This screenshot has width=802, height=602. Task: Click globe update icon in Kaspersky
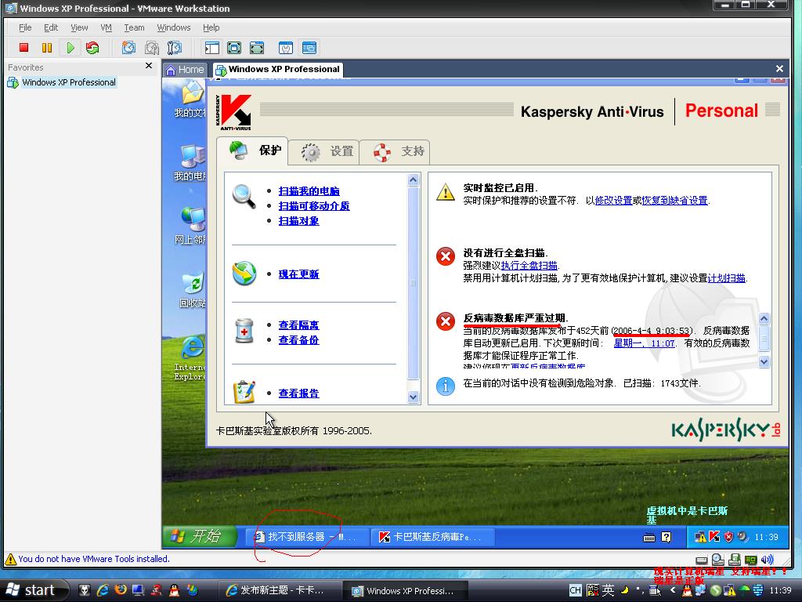coord(244,273)
